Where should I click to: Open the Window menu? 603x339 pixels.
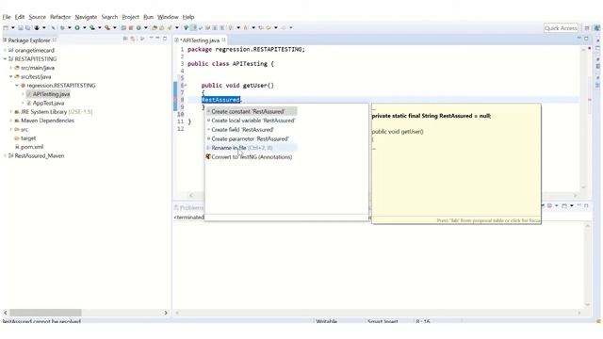[168, 17]
